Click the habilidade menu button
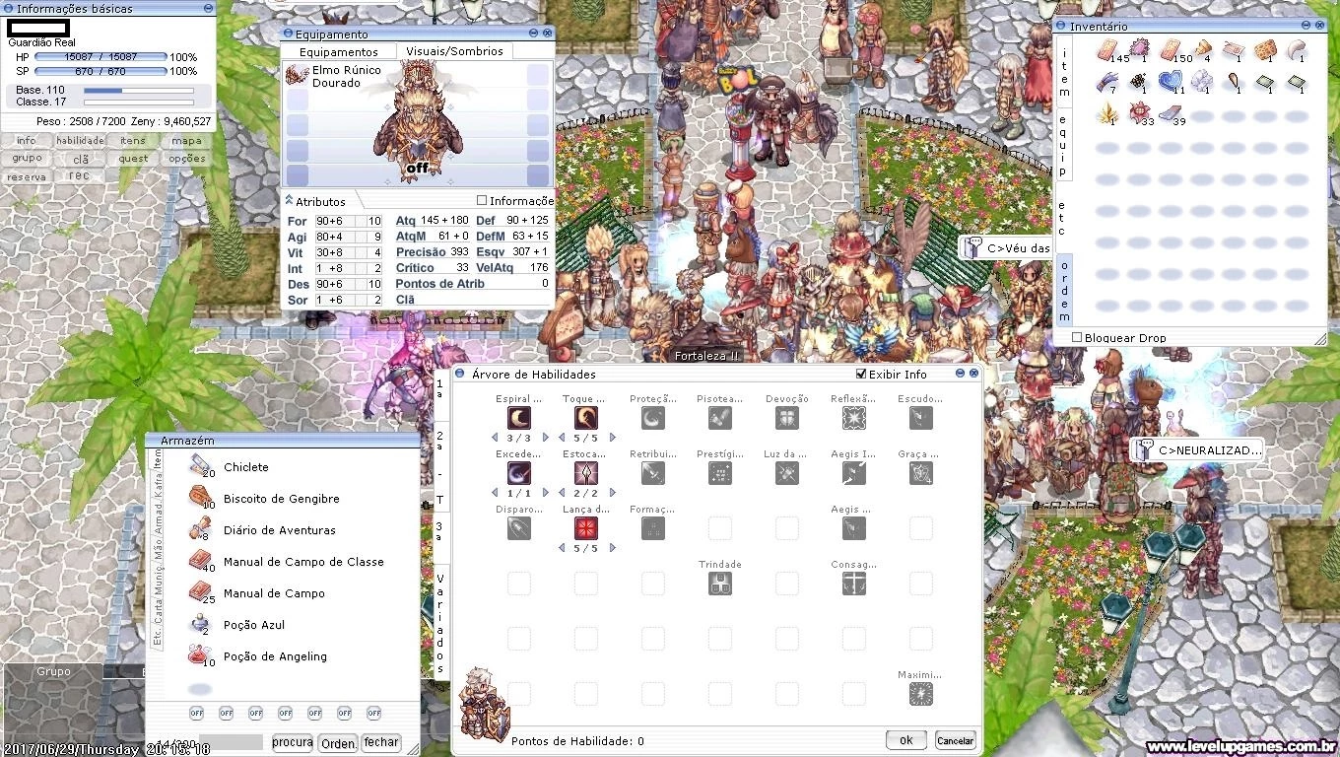This screenshot has height=757, width=1340. point(80,140)
